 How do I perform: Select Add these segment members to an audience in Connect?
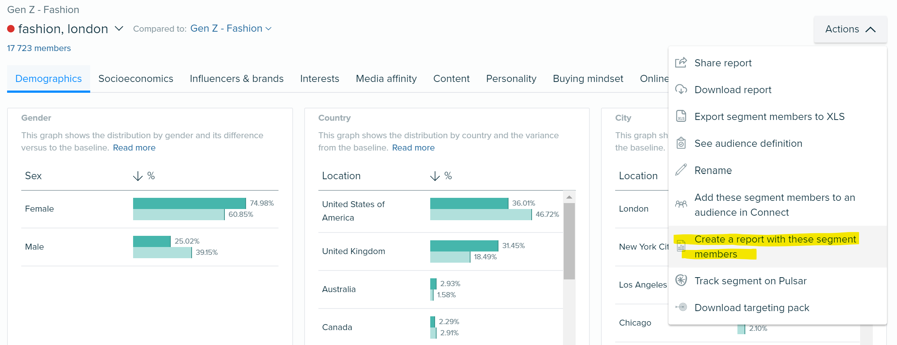(x=777, y=205)
